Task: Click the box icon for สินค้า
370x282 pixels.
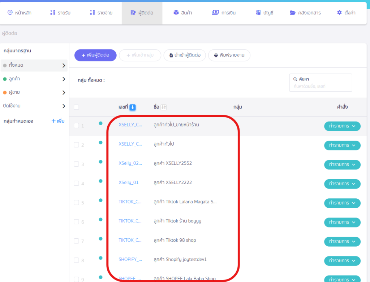Action: (x=176, y=13)
